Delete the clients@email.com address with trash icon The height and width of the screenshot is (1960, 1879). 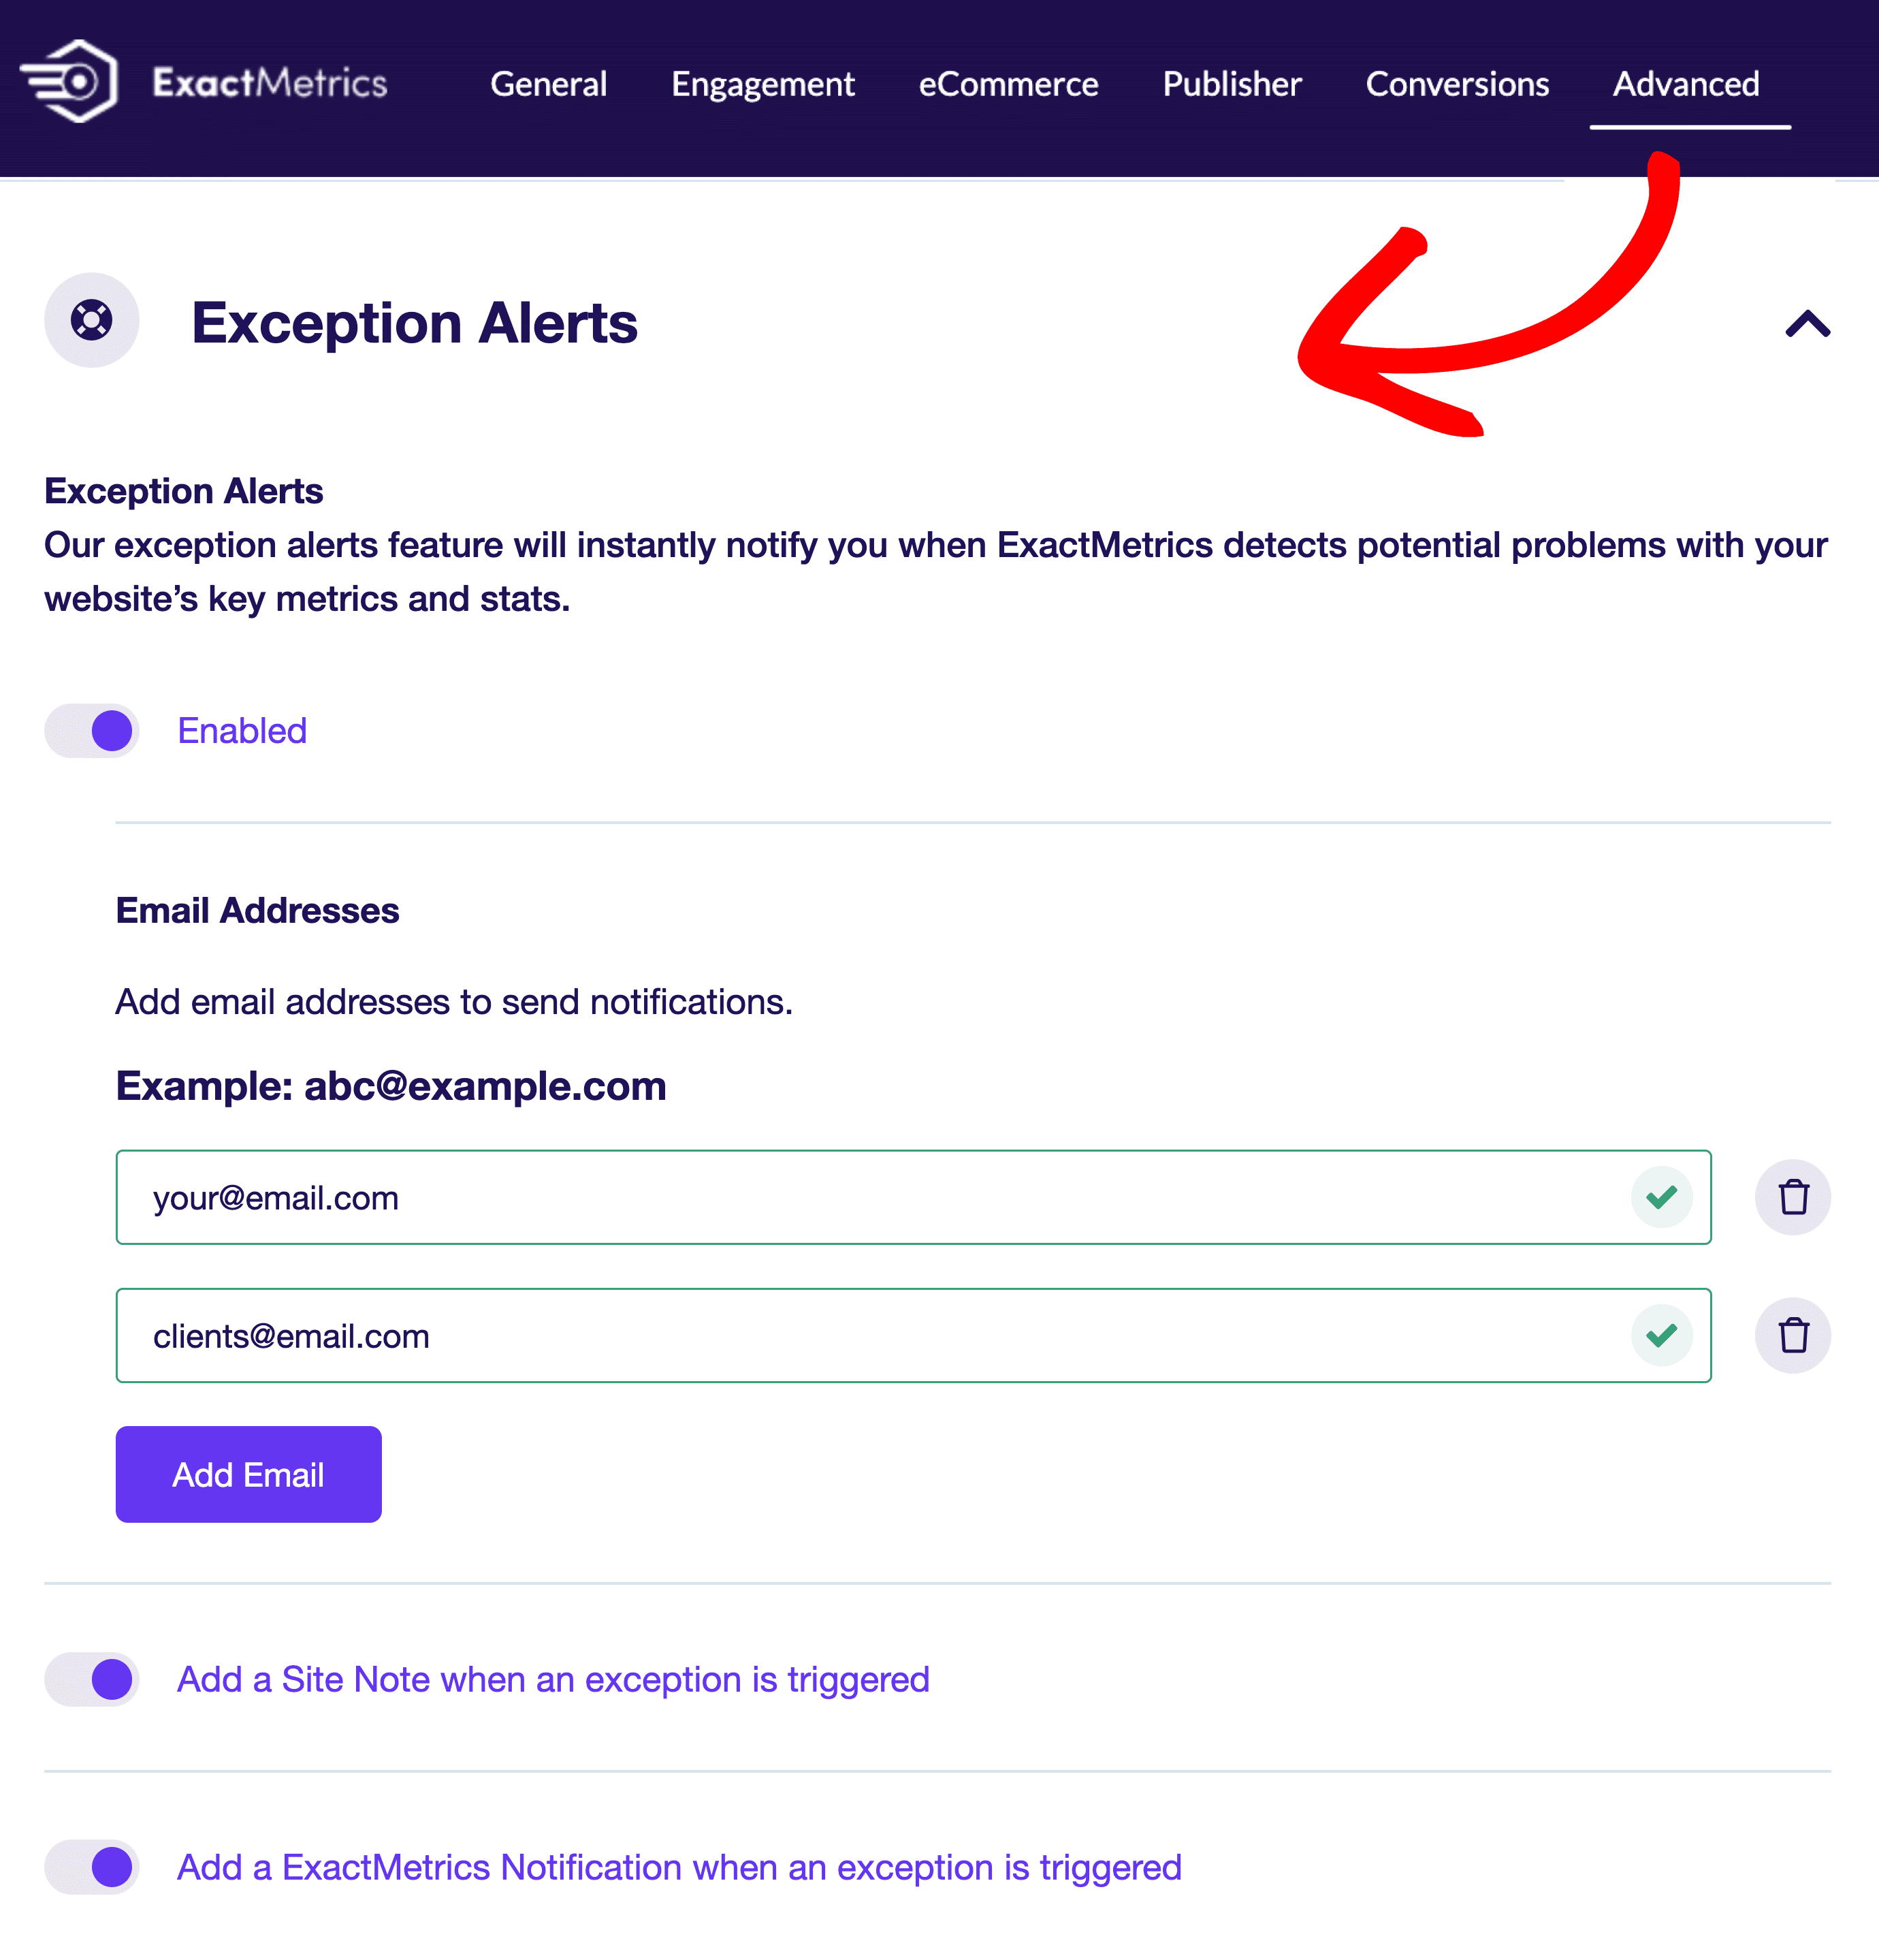[x=1793, y=1335]
